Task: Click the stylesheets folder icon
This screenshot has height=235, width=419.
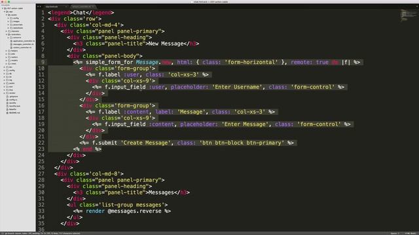Action: click(x=11, y=28)
